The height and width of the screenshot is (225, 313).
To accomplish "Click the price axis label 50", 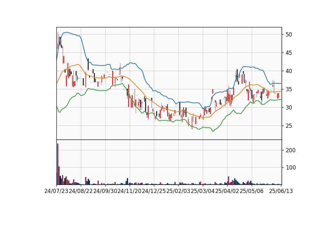I will [289, 35].
